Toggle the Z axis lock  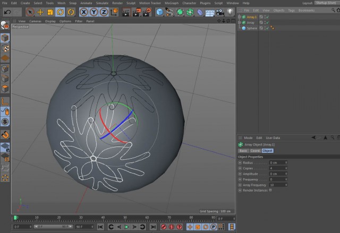pyautogui.click(x=104, y=12)
